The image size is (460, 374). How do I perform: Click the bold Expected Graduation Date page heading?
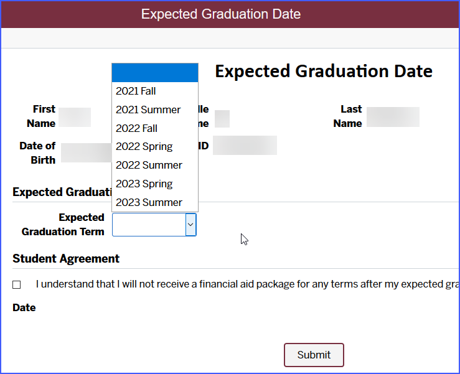tap(324, 72)
